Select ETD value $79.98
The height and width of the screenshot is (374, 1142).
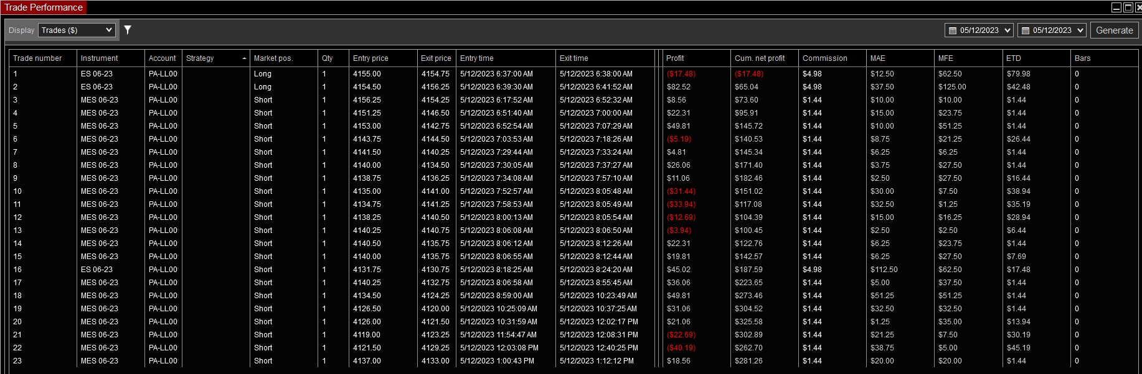point(1018,74)
